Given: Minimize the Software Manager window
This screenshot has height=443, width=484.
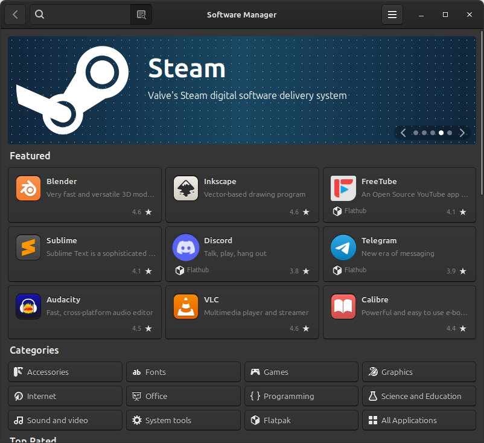Looking at the screenshot, I should (421, 14).
